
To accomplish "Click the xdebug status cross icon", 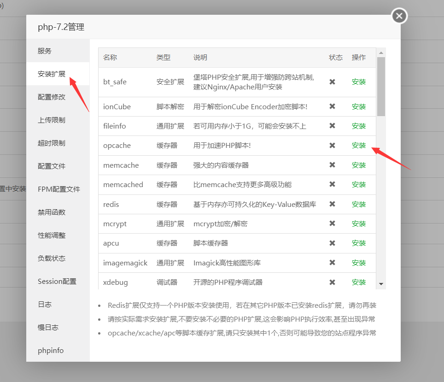I will click(x=333, y=282).
